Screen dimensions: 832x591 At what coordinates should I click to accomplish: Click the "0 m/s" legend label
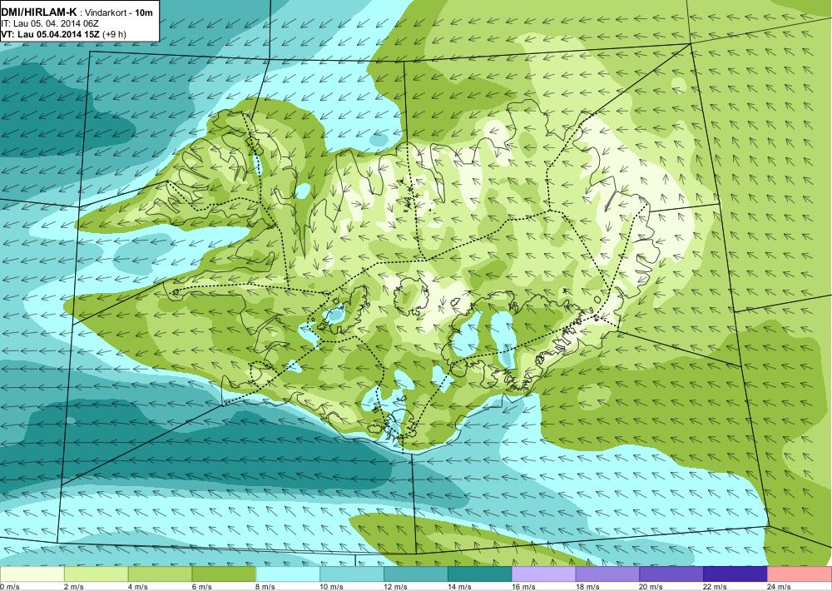pos(9,587)
